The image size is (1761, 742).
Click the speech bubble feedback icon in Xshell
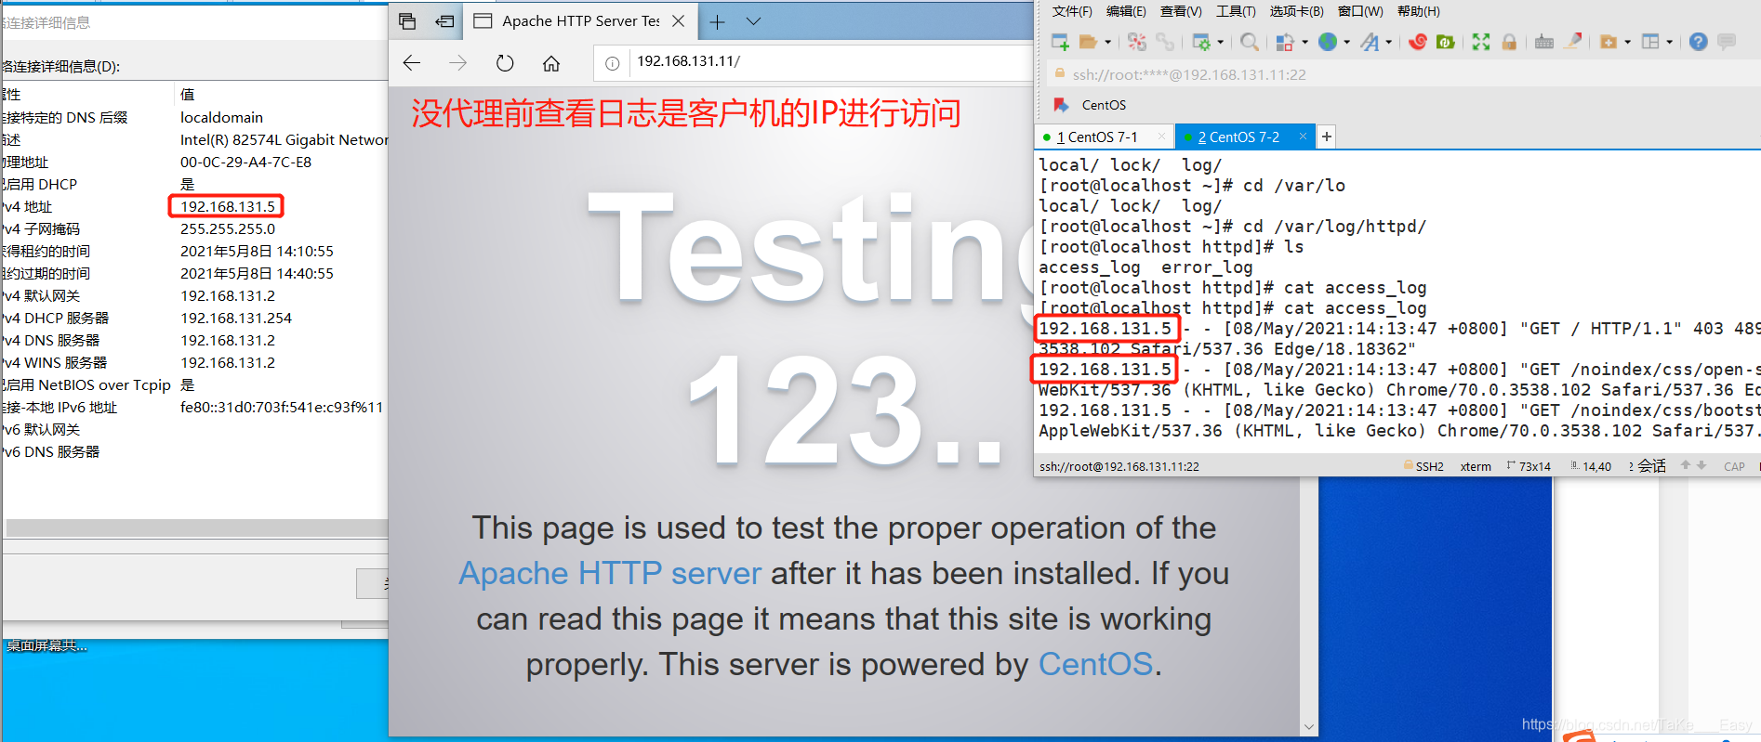pyautogui.click(x=1728, y=42)
